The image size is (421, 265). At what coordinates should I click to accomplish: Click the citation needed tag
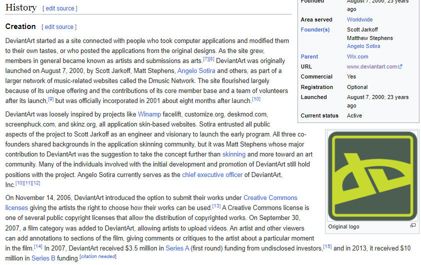98,256
